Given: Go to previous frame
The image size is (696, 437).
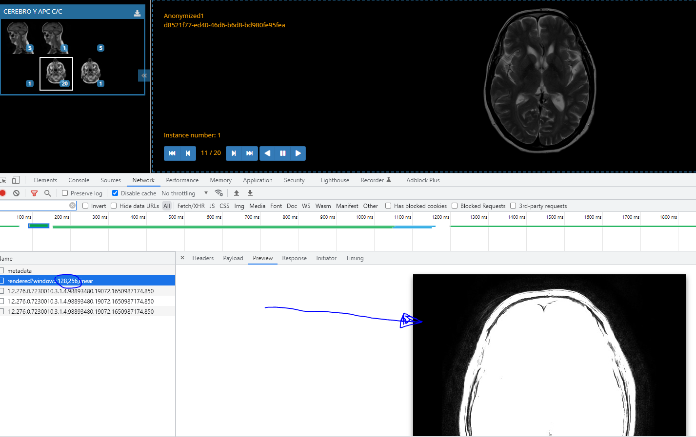Looking at the screenshot, I should (x=188, y=153).
